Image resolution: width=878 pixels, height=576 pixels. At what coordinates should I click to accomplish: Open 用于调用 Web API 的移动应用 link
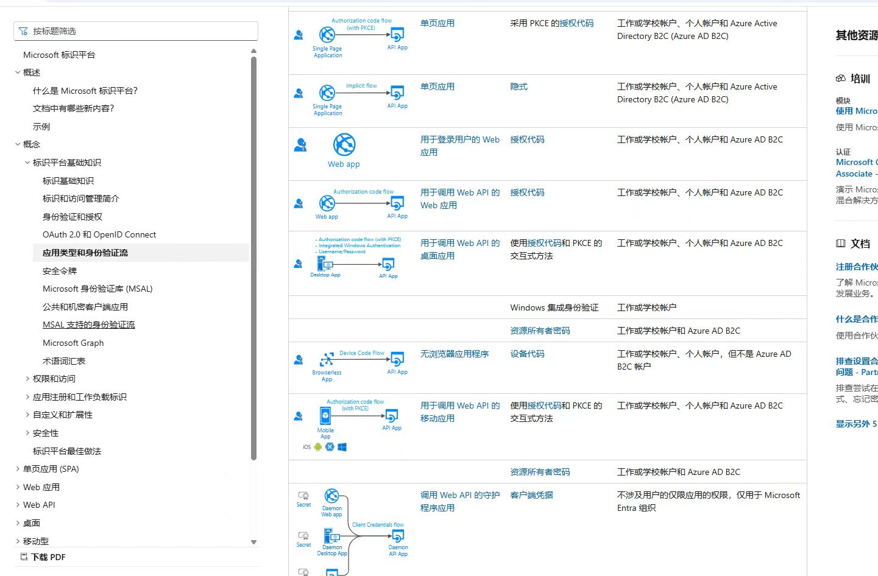point(460,412)
